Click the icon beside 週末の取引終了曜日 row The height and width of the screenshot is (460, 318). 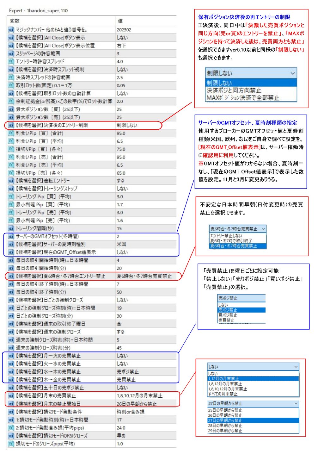(11, 324)
